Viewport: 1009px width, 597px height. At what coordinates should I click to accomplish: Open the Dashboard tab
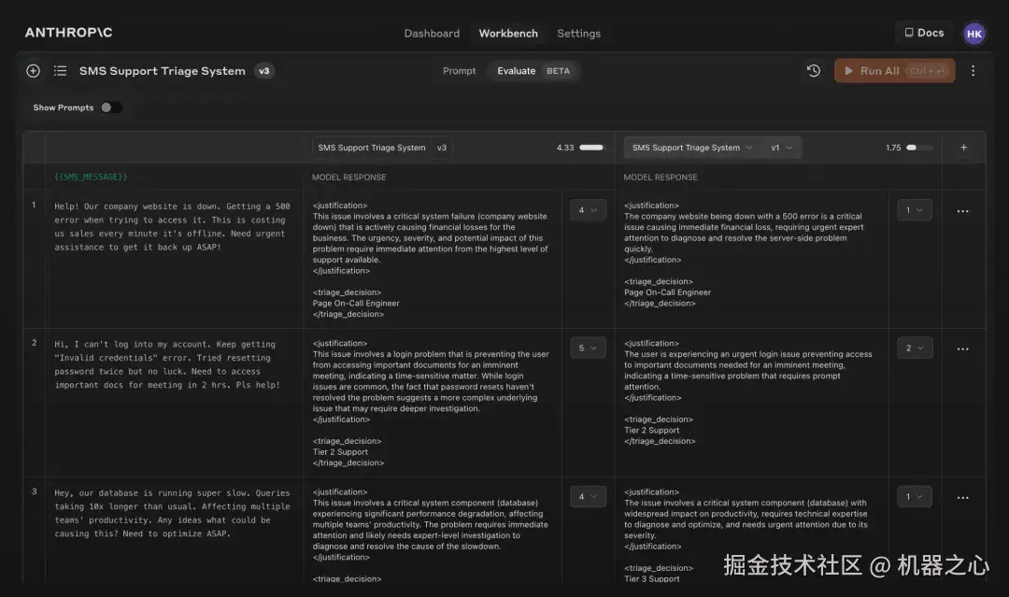click(x=432, y=34)
